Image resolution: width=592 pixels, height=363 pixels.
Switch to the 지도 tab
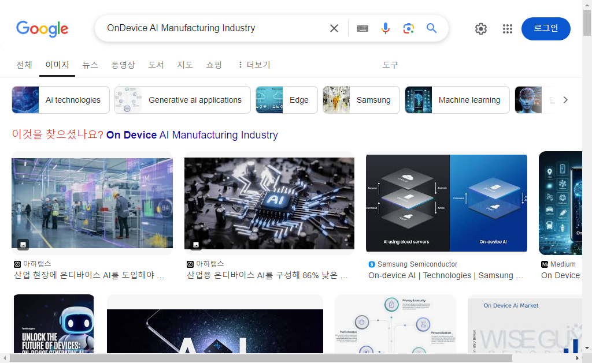tap(185, 65)
